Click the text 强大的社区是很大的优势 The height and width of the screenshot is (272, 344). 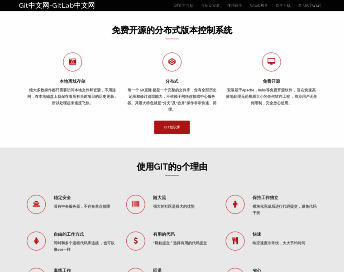coord(174,206)
